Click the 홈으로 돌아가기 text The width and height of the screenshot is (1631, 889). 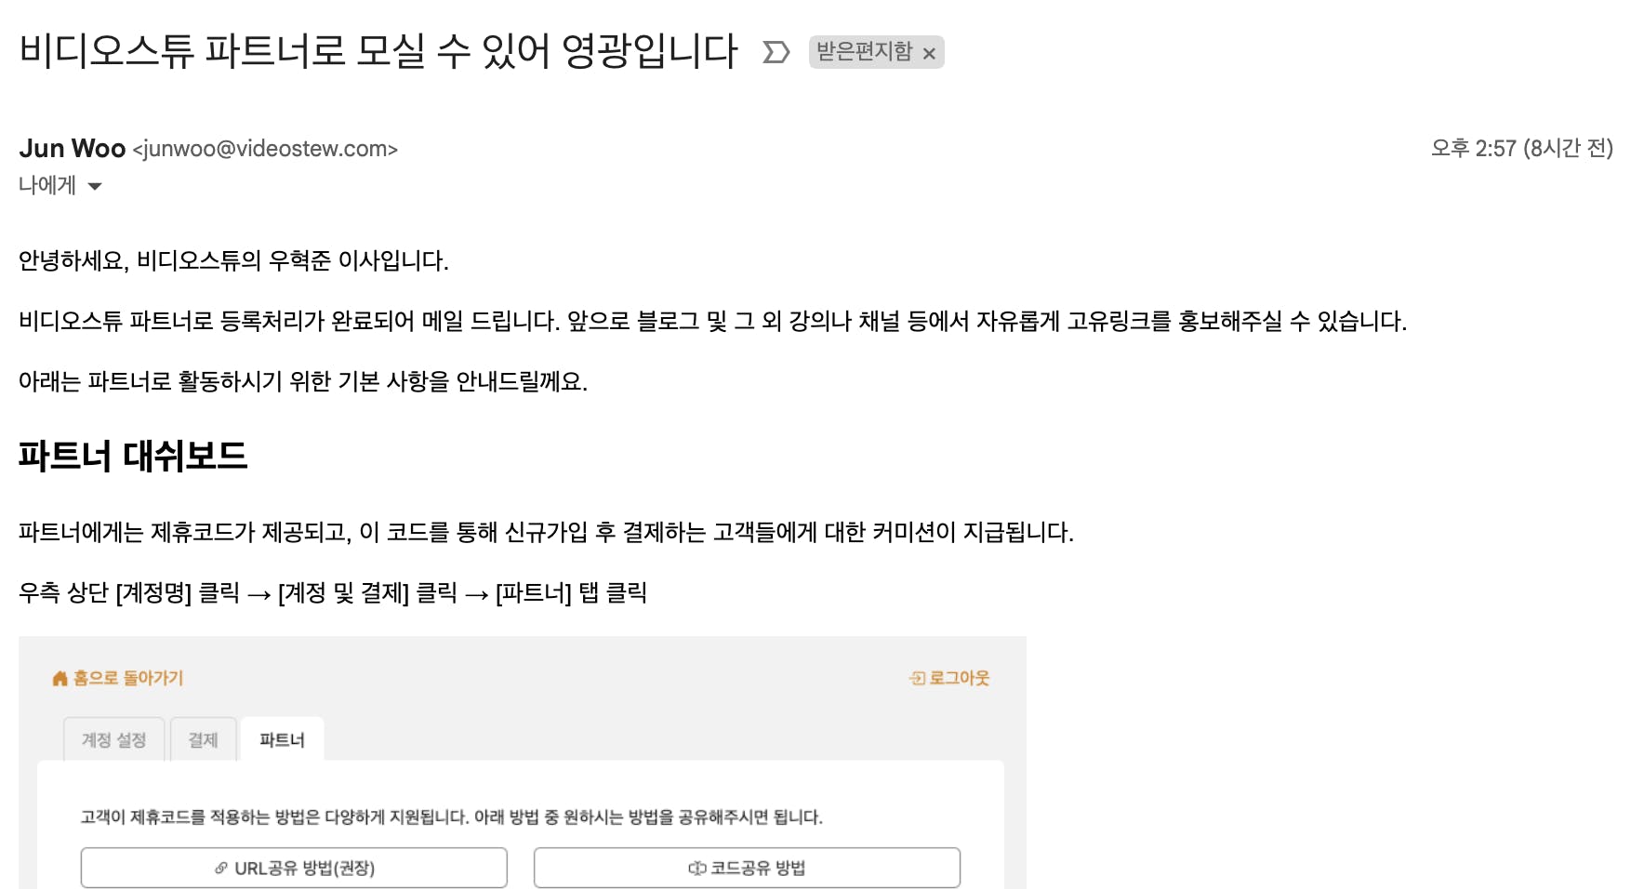128,678
